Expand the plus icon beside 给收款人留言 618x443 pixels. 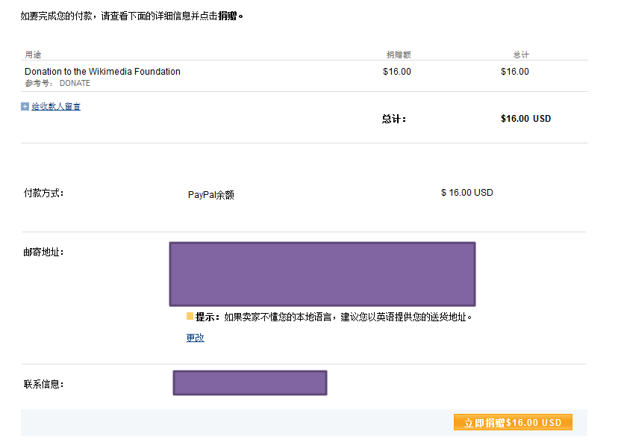pos(25,107)
